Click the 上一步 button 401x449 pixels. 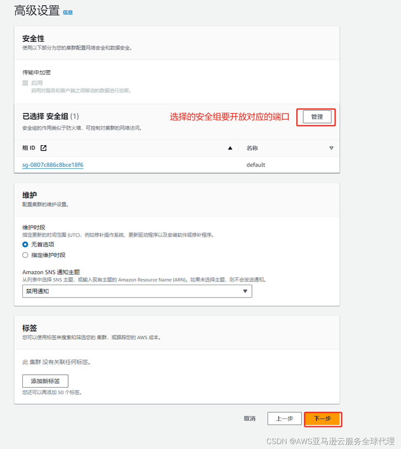point(285,418)
